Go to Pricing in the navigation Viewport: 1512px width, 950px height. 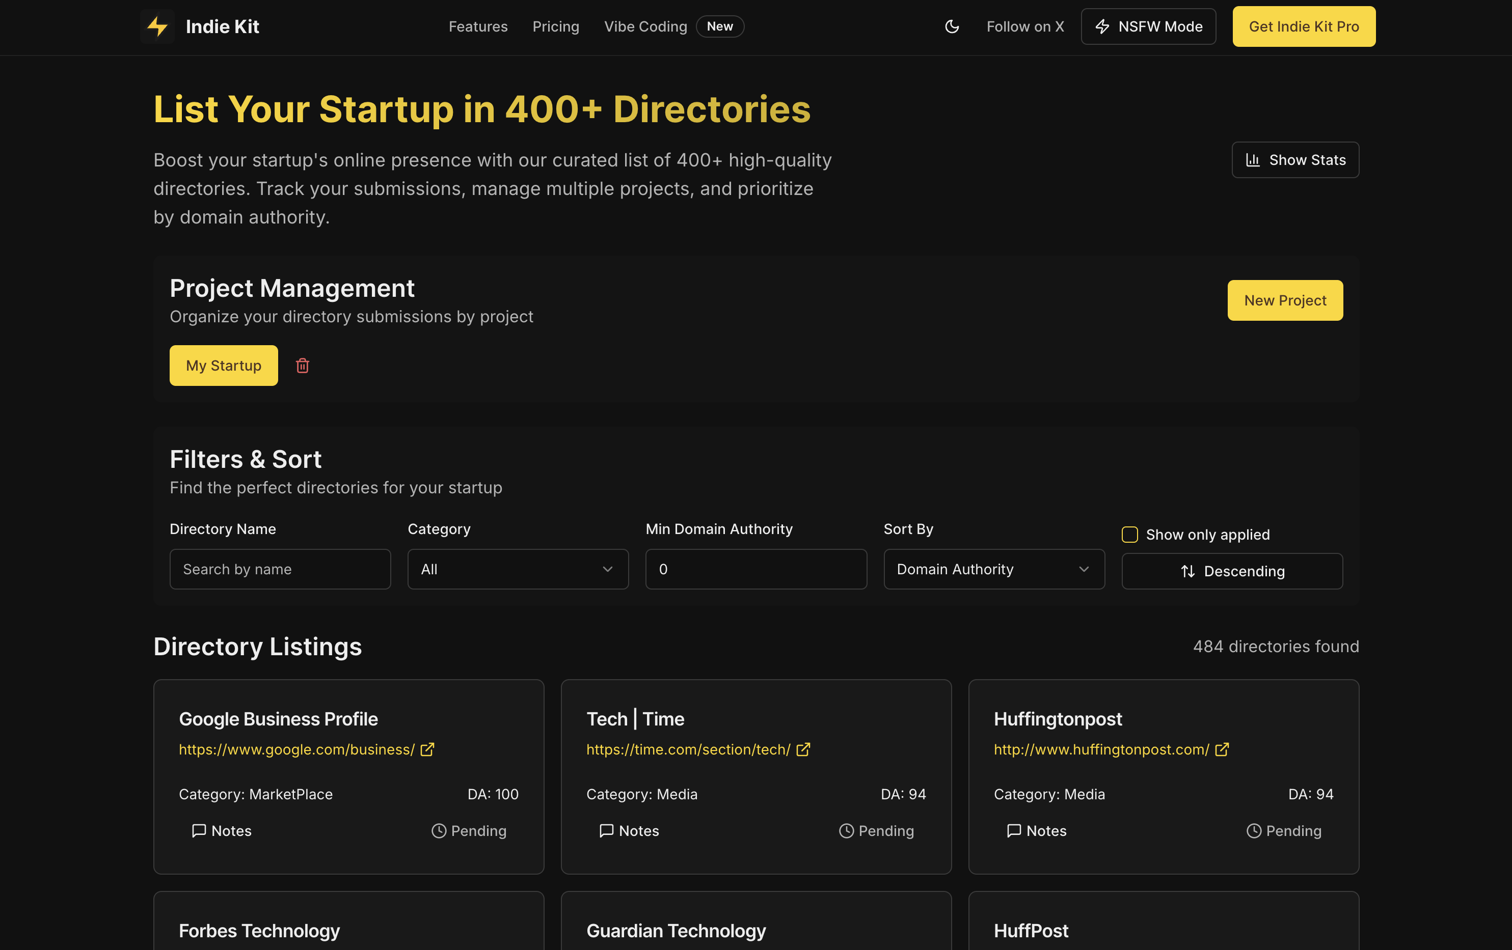tap(556, 26)
